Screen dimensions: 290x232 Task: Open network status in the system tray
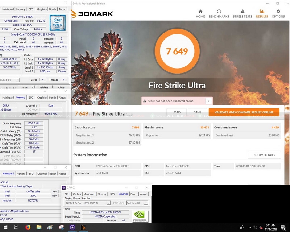coord(255,227)
